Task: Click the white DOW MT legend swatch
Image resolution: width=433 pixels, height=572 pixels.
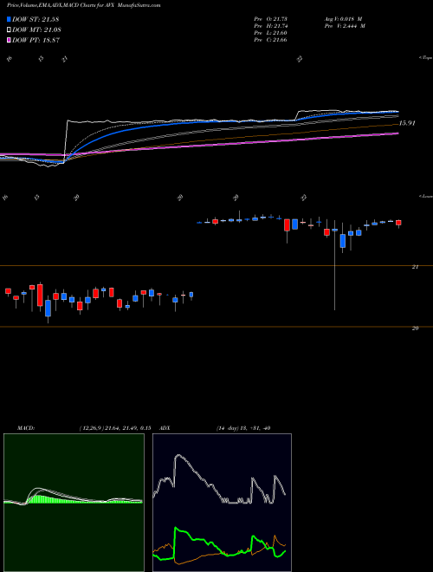Action: pos(9,30)
